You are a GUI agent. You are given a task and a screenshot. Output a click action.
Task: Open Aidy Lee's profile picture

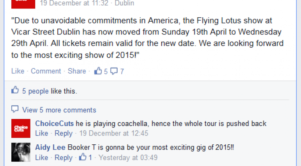21,152
